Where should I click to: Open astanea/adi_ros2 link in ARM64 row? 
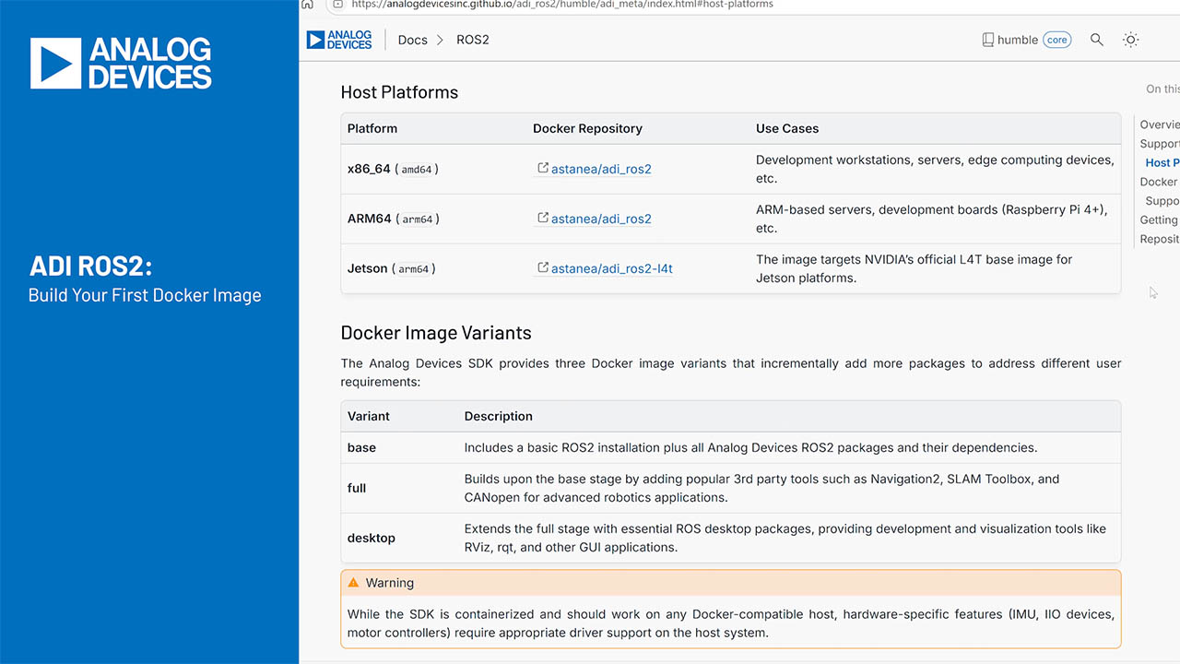point(601,219)
